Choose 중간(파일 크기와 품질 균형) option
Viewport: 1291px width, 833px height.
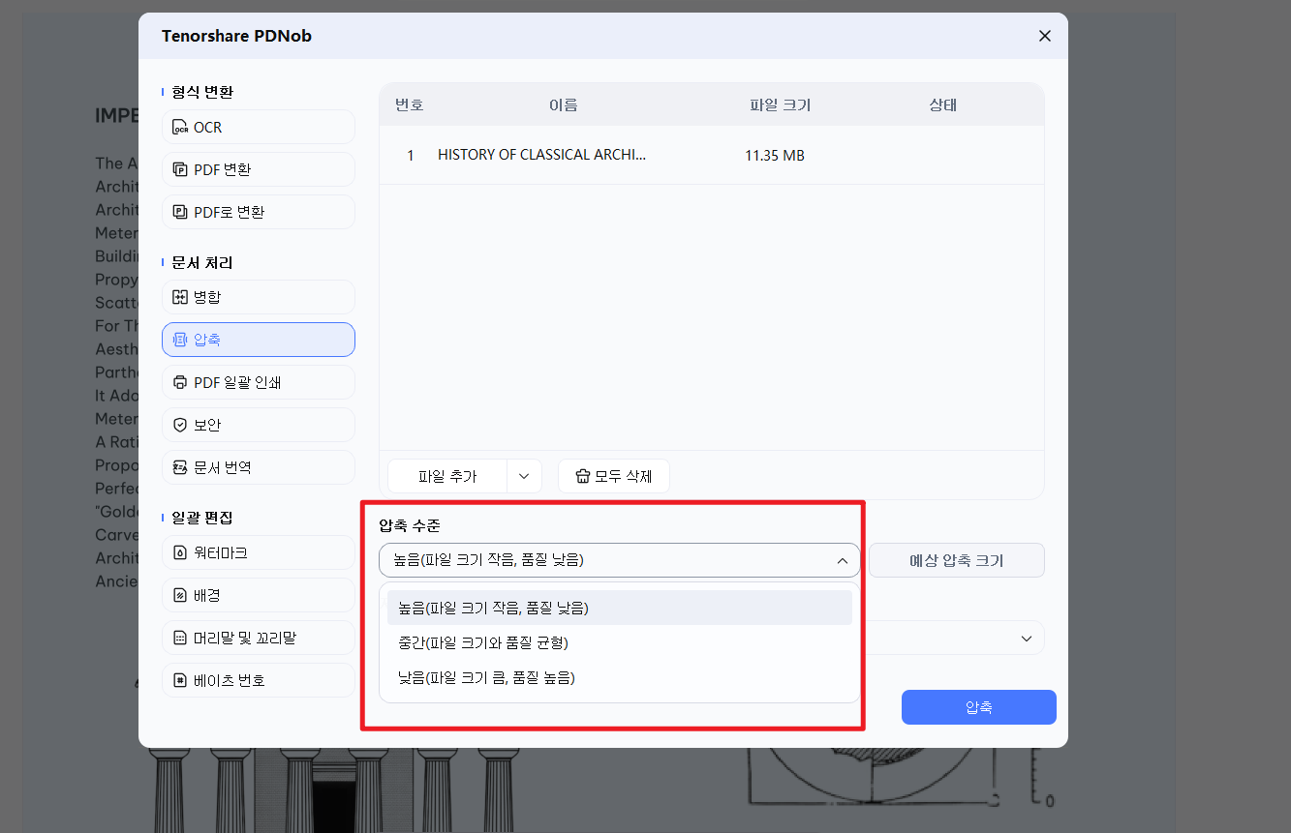click(x=620, y=642)
